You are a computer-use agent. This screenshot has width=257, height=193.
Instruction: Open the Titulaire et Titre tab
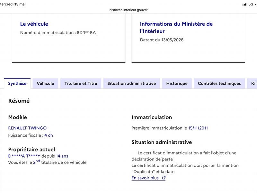[x=81, y=84]
